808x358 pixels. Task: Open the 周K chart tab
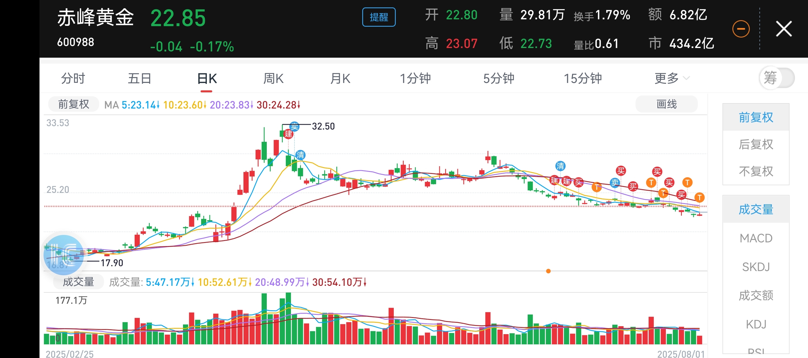pos(274,78)
